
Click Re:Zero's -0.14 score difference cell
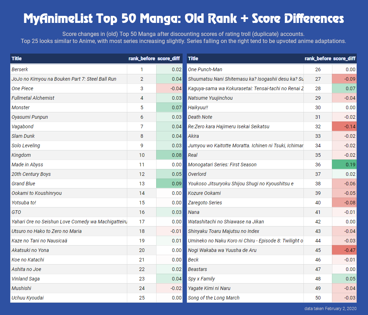click(344, 126)
